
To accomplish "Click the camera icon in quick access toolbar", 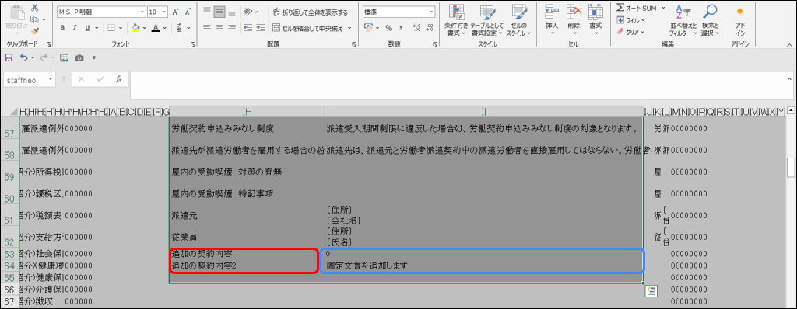I will [x=79, y=58].
